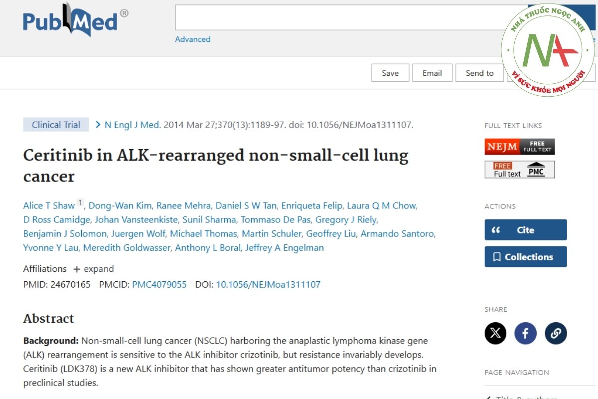Click the Save button
The width and height of the screenshot is (598, 399).
click(x=390, y=73)
